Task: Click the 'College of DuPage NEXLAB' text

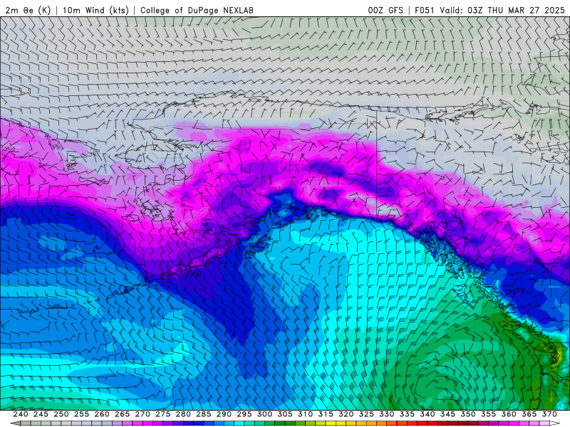Action: (197, 10)
